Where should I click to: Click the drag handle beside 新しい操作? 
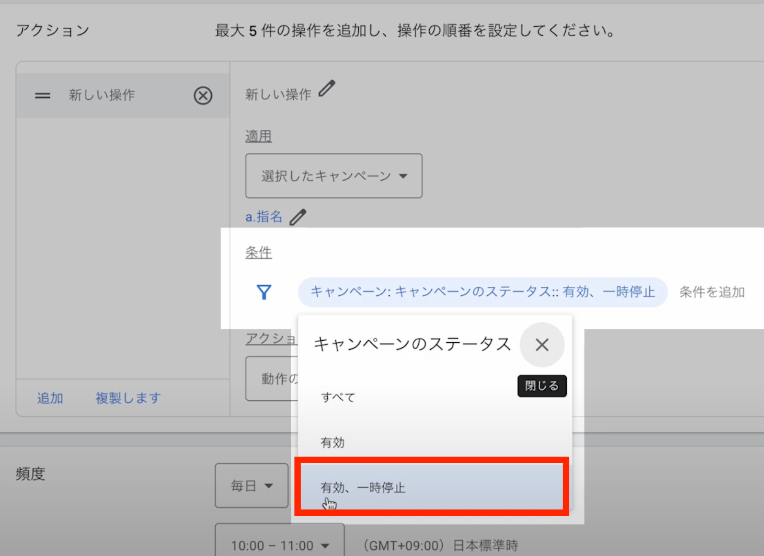43,95
